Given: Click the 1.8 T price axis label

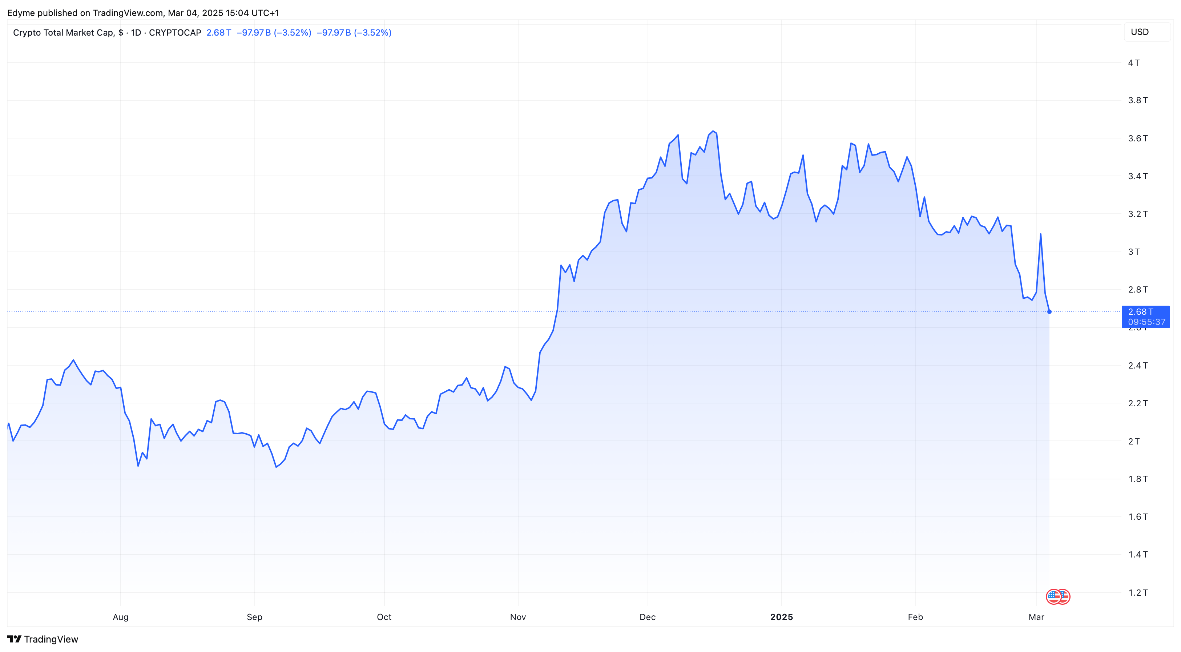Looking at the screenshot, I should click(x=1138, y=479).
